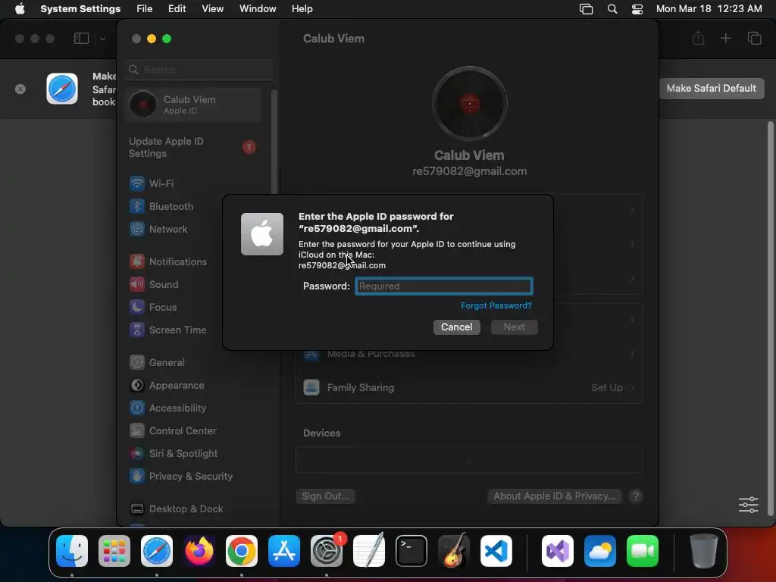
Task: Launch Safari from the Dock
Action: pos(157,551)
